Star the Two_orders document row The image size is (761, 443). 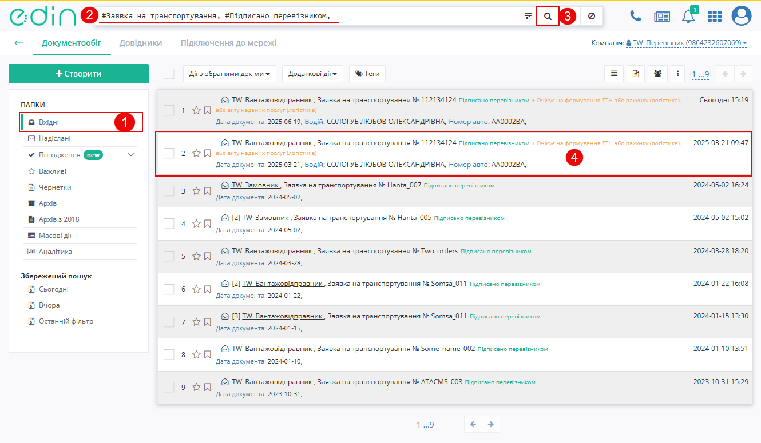pyautogui.click(x=196, y=256)
